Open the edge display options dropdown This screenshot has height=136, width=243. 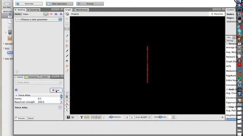pos(74,117)
